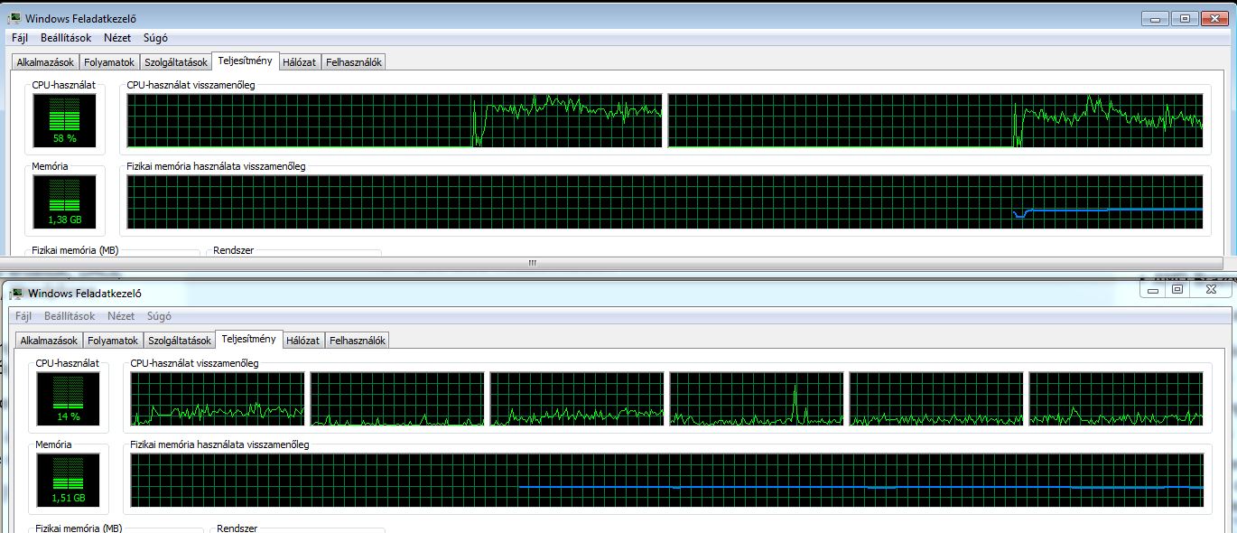Click second CPU history graph in upper window

tap(935, 120)
